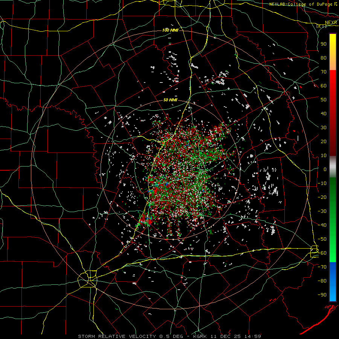Click the -20 value on velocity scale

pos(322,197)
